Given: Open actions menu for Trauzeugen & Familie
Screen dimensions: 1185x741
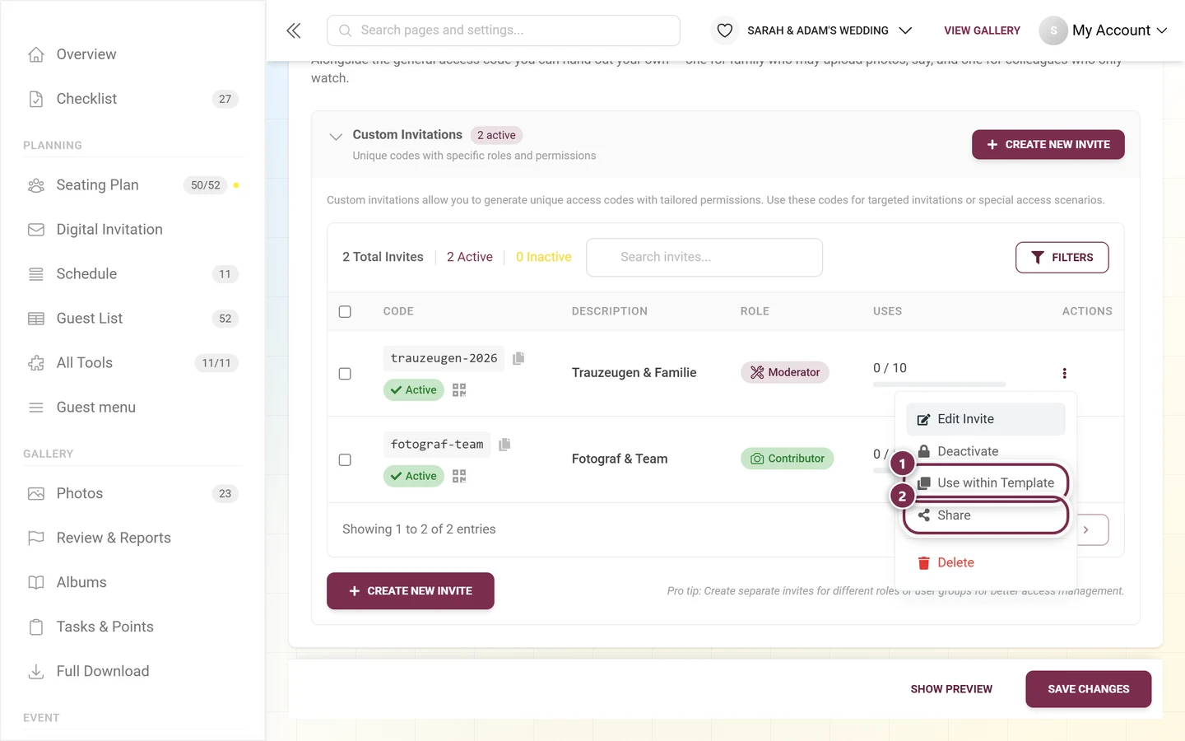Looking at the screenshot, I should 1064,373.
